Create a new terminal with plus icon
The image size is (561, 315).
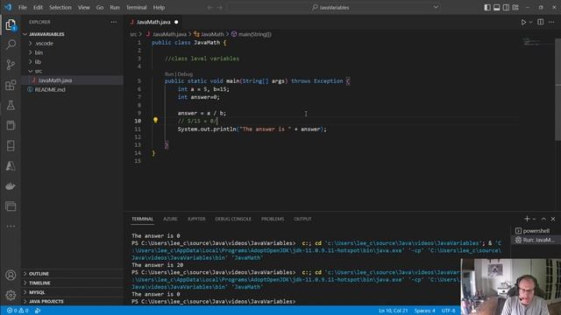(x=527, y=219)
